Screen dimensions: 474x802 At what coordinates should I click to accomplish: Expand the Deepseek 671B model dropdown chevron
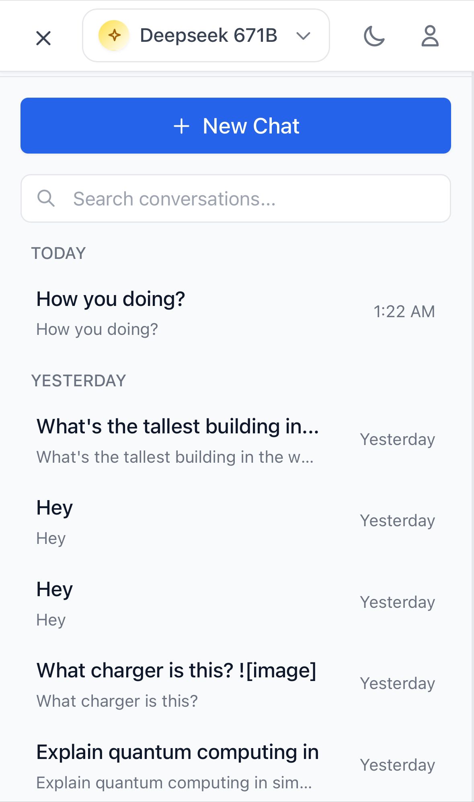(303, 36)
